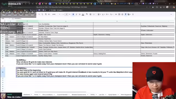Click the font size field showing 12
176x99 pixels.
[66, 14]
